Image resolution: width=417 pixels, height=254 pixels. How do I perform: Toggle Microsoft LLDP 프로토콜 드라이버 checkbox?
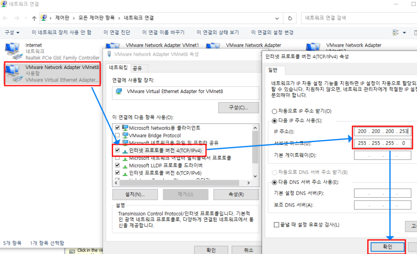[x=117, y=165]
